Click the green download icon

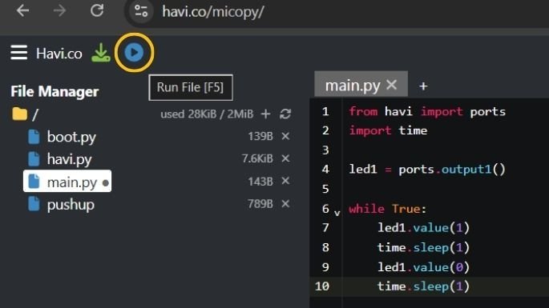pyautogui.click(x=101, y=53)
